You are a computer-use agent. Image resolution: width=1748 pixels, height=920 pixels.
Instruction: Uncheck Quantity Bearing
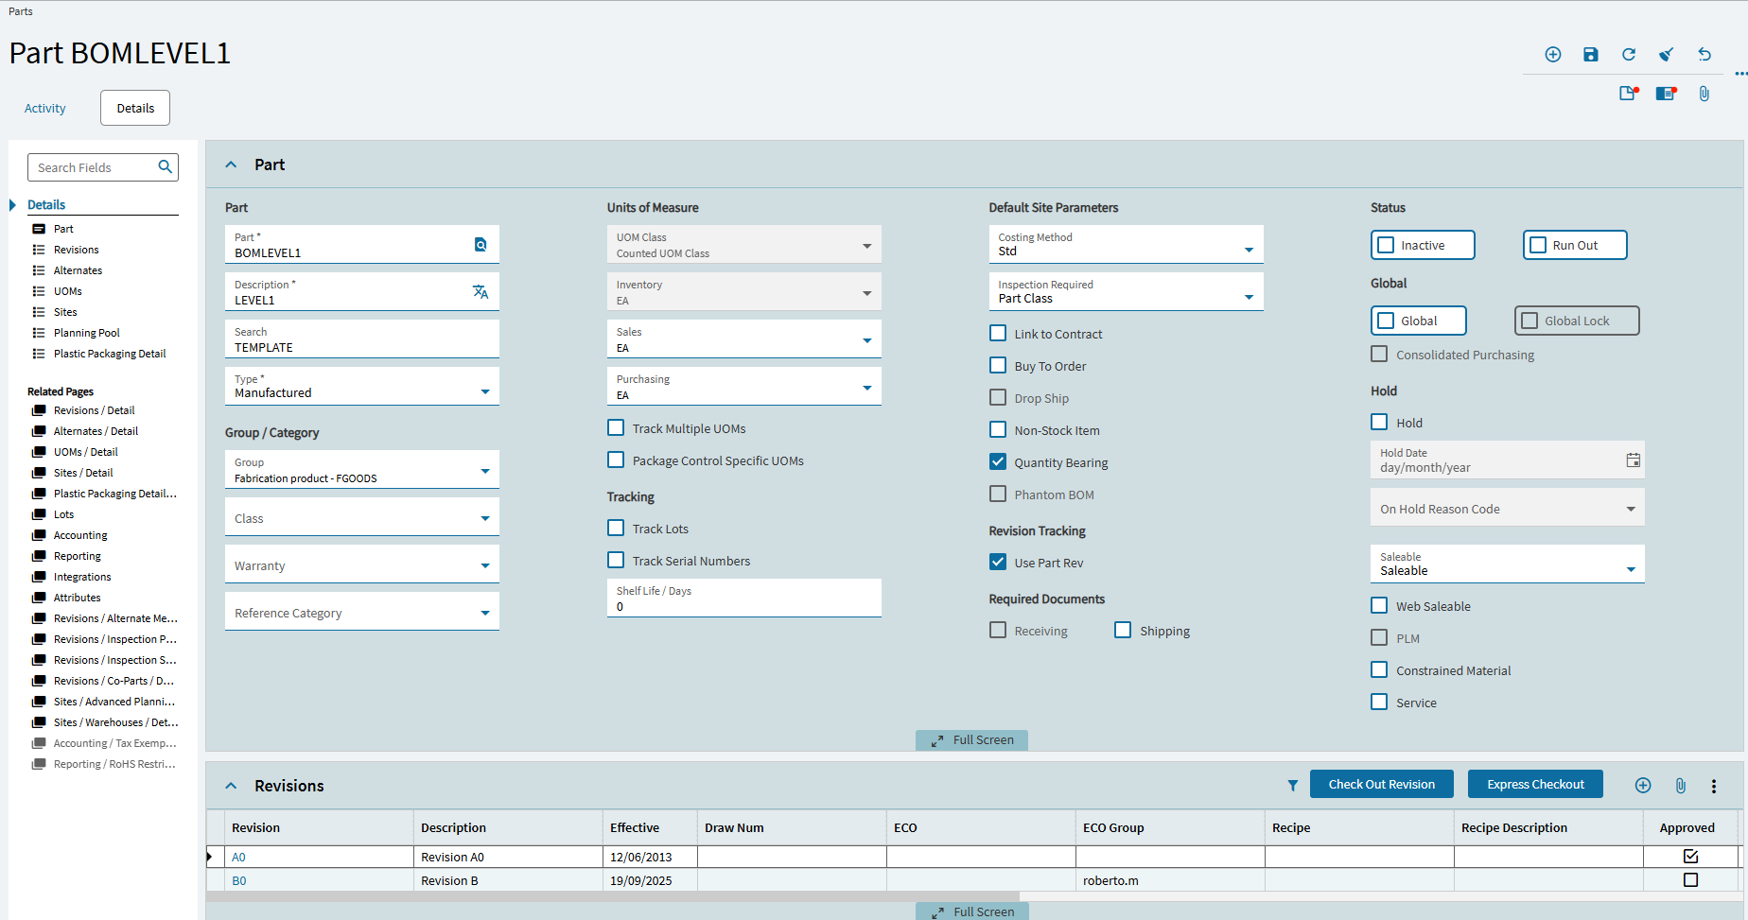[x=998, y=462]
